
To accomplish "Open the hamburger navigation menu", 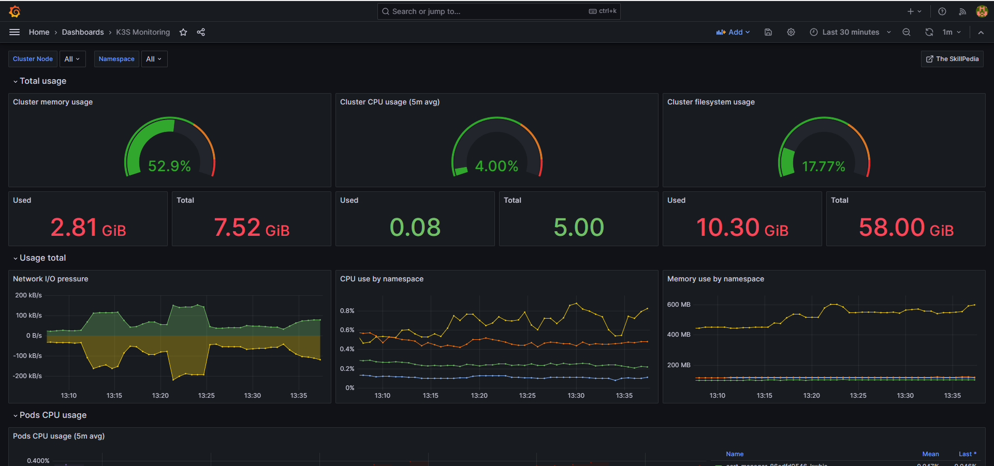I will click(x=14, y=32).
